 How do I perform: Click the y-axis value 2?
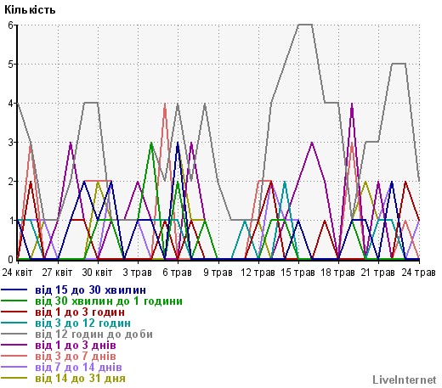[x=11, y=182]
